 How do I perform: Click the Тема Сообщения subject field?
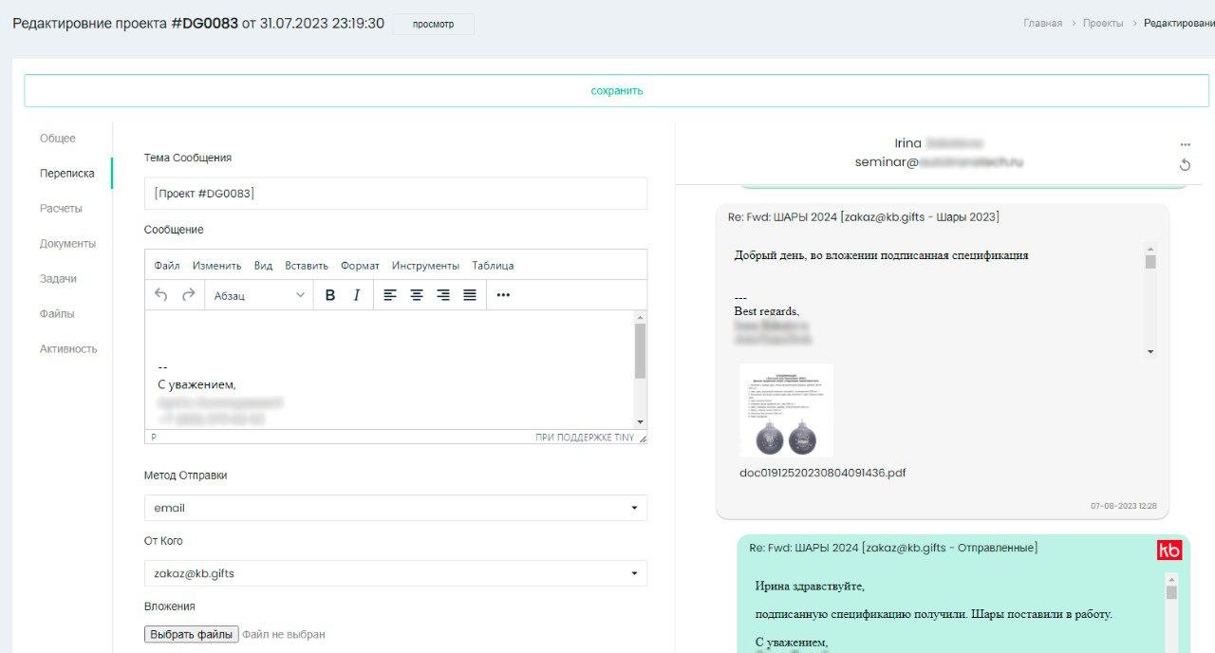[x=395, y=194]
